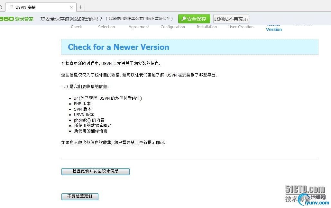Viewport: 331px width, 208px height.
Task: Click the '所使用的翻译语言' list item
Action: click(x=91, y=131)
